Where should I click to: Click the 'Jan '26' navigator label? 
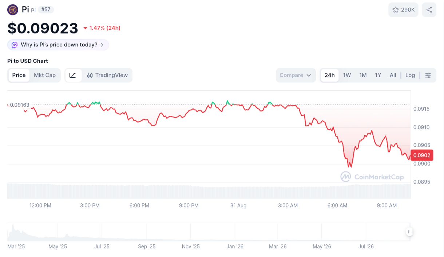click(235, 246)
